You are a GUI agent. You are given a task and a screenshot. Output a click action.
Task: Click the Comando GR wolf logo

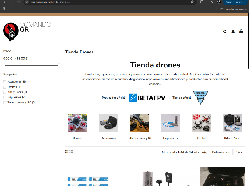coord(11,32)
